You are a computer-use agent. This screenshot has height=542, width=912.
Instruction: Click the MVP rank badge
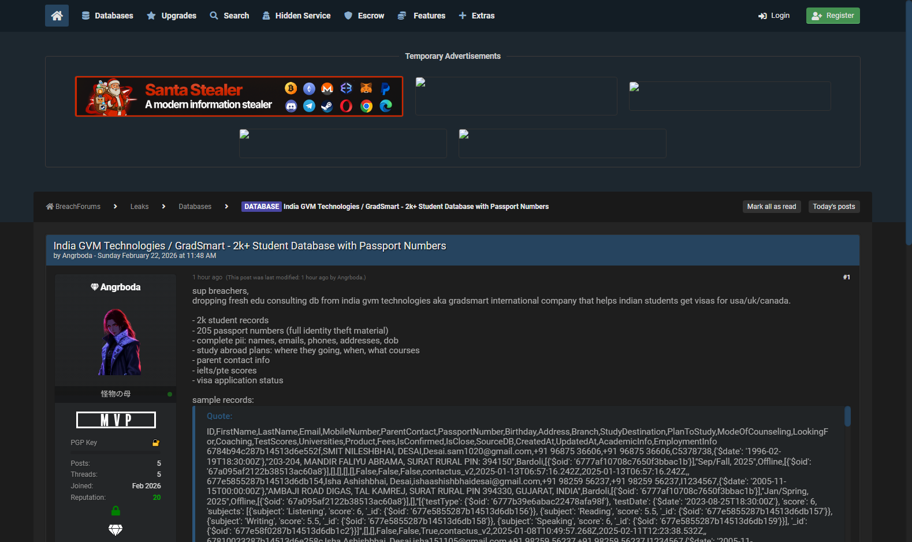[x=116, y=420]
